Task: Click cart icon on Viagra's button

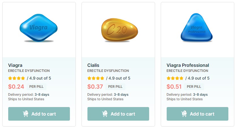Action: [26, 114]
